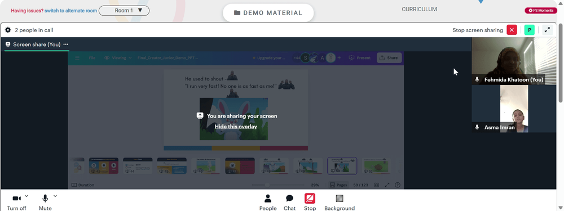The height and width of the screenshot is (211, 564).
Task: Open Screen share tab three-dot menu
Action: (66, 44)
